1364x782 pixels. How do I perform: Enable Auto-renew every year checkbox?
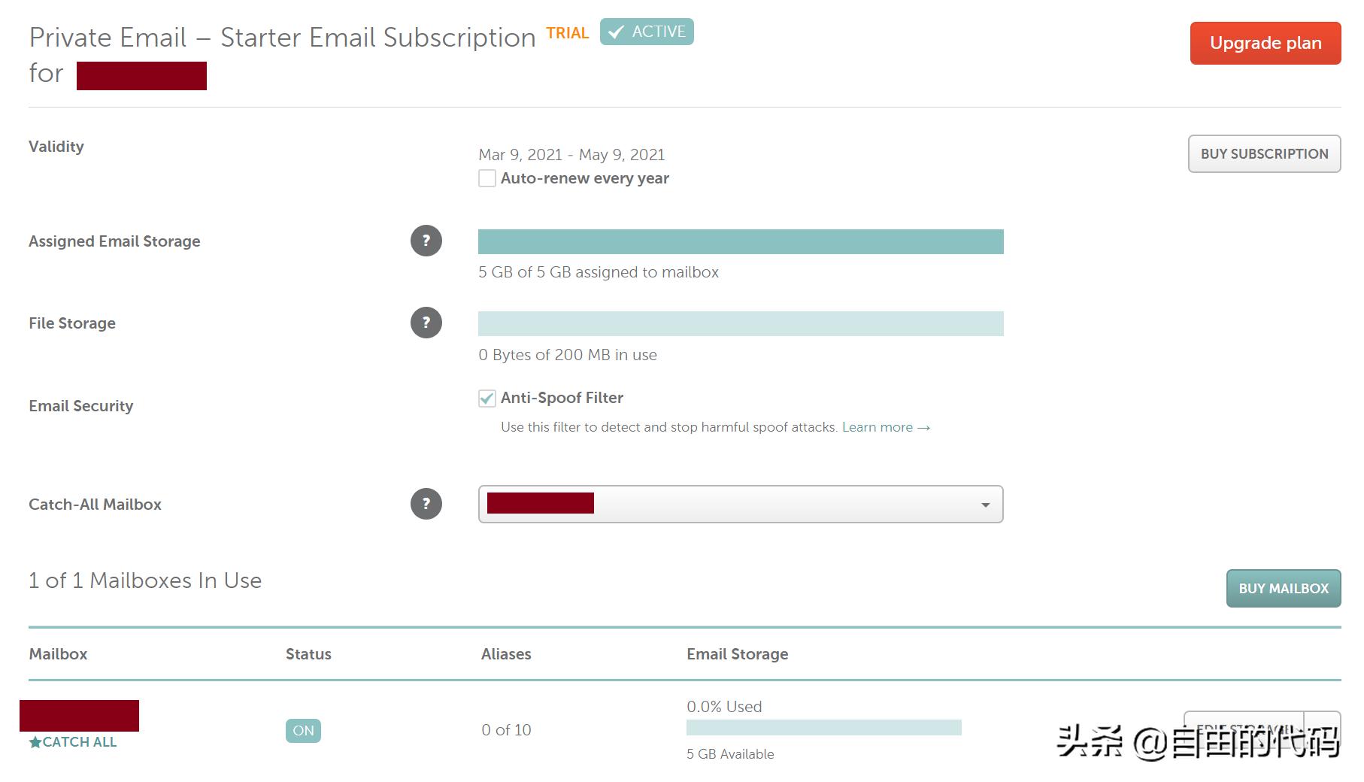point(487,178)
